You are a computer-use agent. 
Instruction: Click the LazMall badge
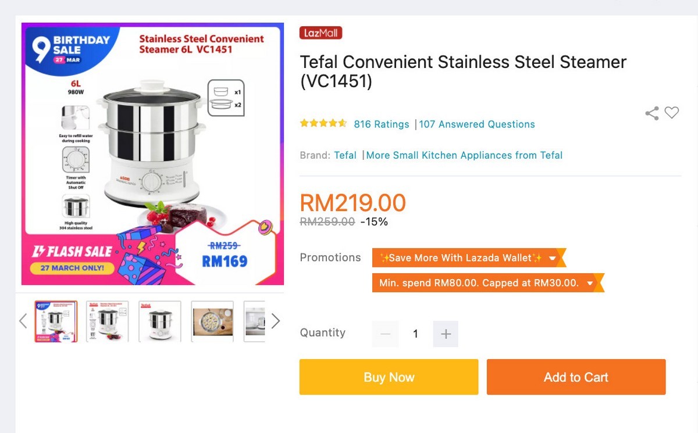(x=320, y=33)
